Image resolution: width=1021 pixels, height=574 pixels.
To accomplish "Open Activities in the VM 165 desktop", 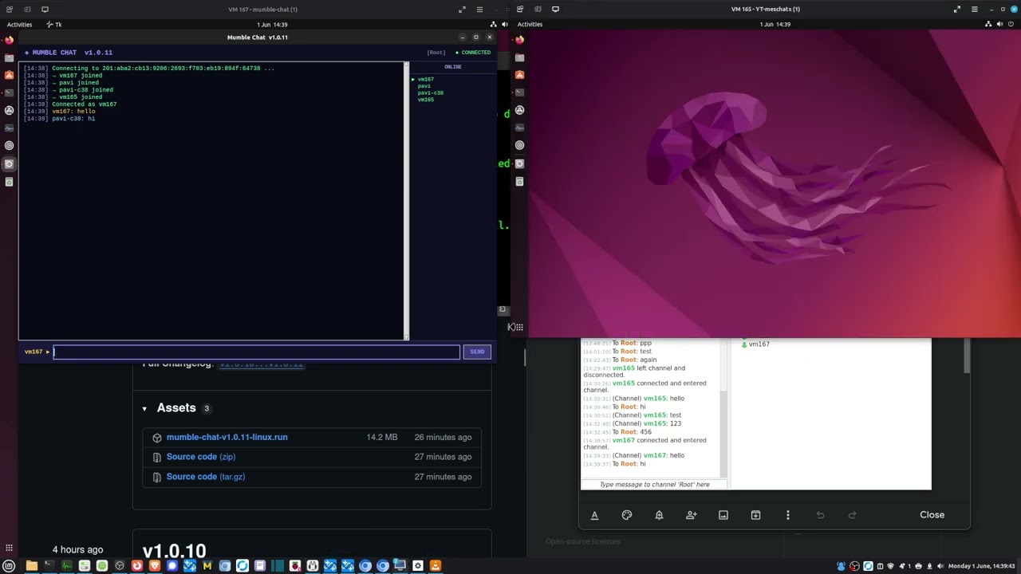I will pos(530,25).
